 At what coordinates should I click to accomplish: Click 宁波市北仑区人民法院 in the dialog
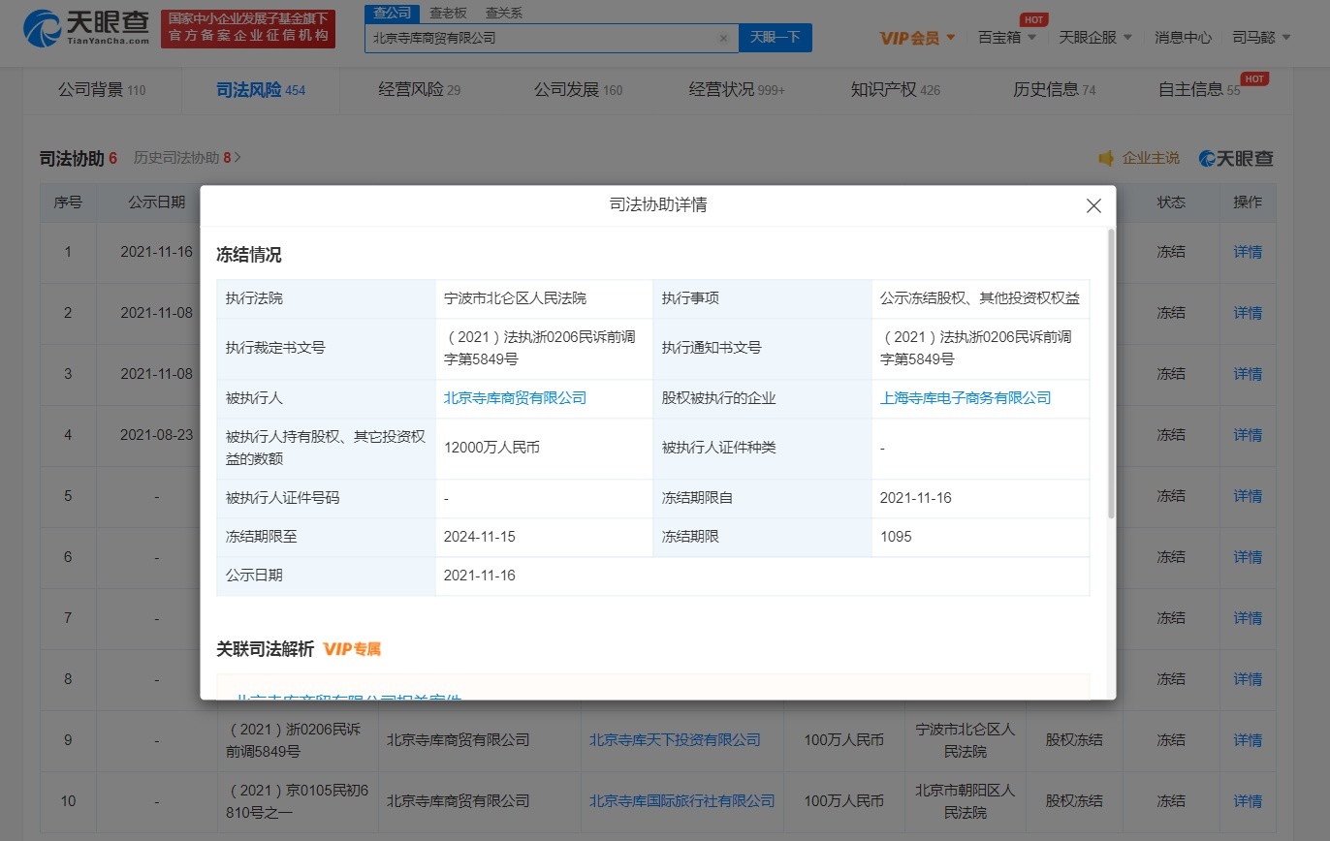coord(515,298)
